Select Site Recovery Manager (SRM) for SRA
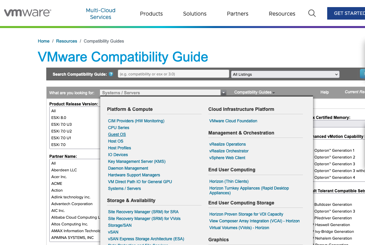Image resolution: width=365 pixels, height=245 pixels. [x=143, y=212]
